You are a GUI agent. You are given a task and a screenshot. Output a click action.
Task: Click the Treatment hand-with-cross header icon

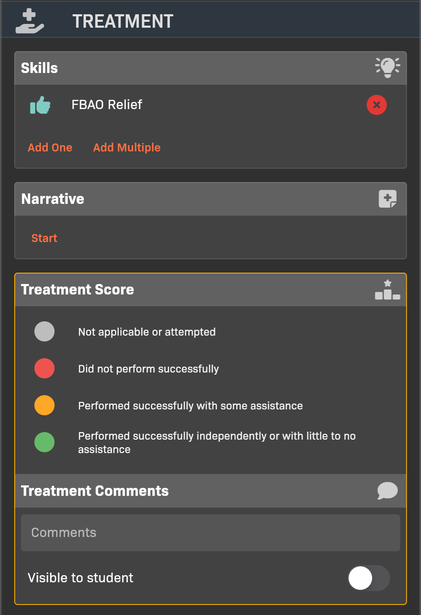(x=29, y=22)
